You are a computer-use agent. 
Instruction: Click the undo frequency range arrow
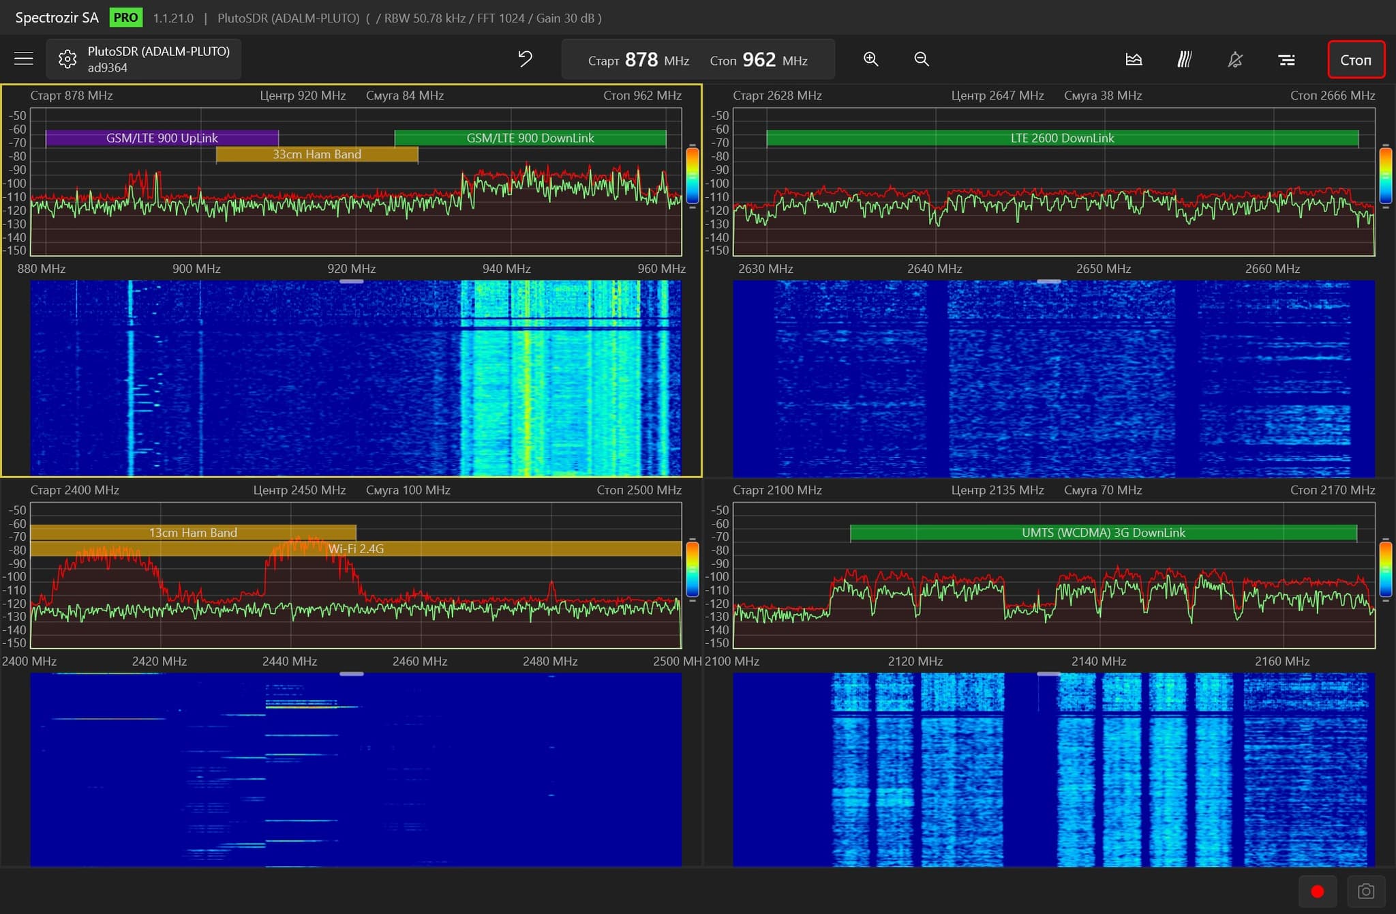click(525, 59)
